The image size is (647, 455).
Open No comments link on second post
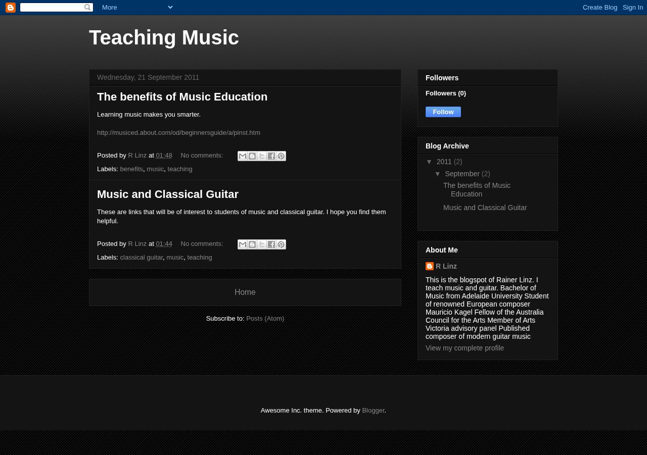point(202,244)
